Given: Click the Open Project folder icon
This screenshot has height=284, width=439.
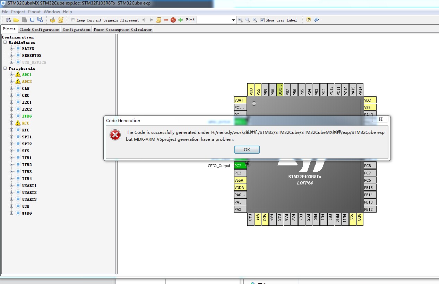Looking at the screenshot, I should pyautogui.click(x=16, y=20).
